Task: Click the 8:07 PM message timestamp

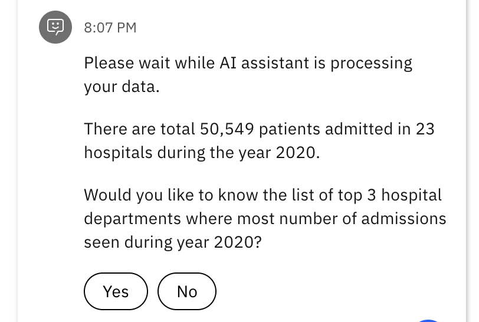Action: [110, 28]
